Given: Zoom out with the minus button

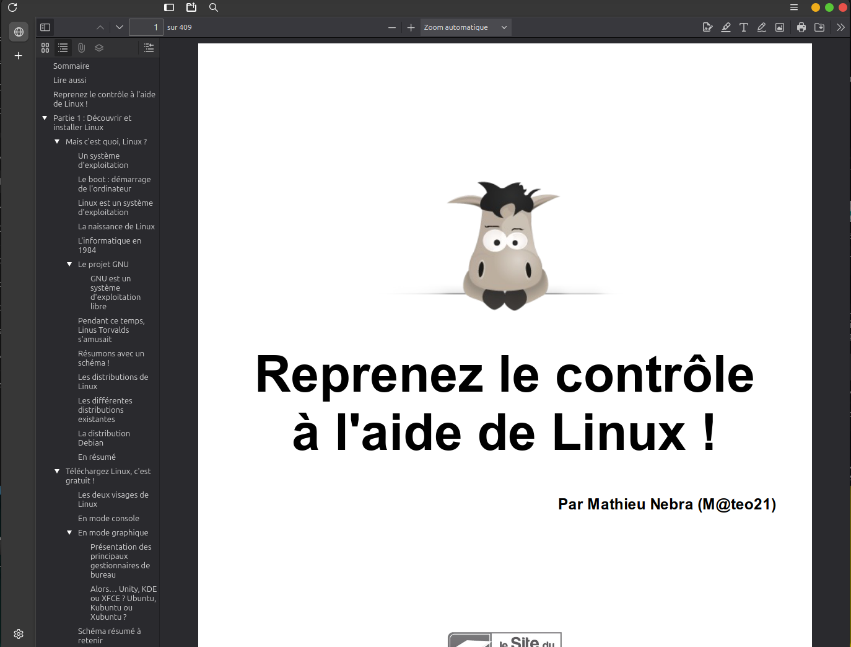Looking at the screenshot, I should 391,27.
